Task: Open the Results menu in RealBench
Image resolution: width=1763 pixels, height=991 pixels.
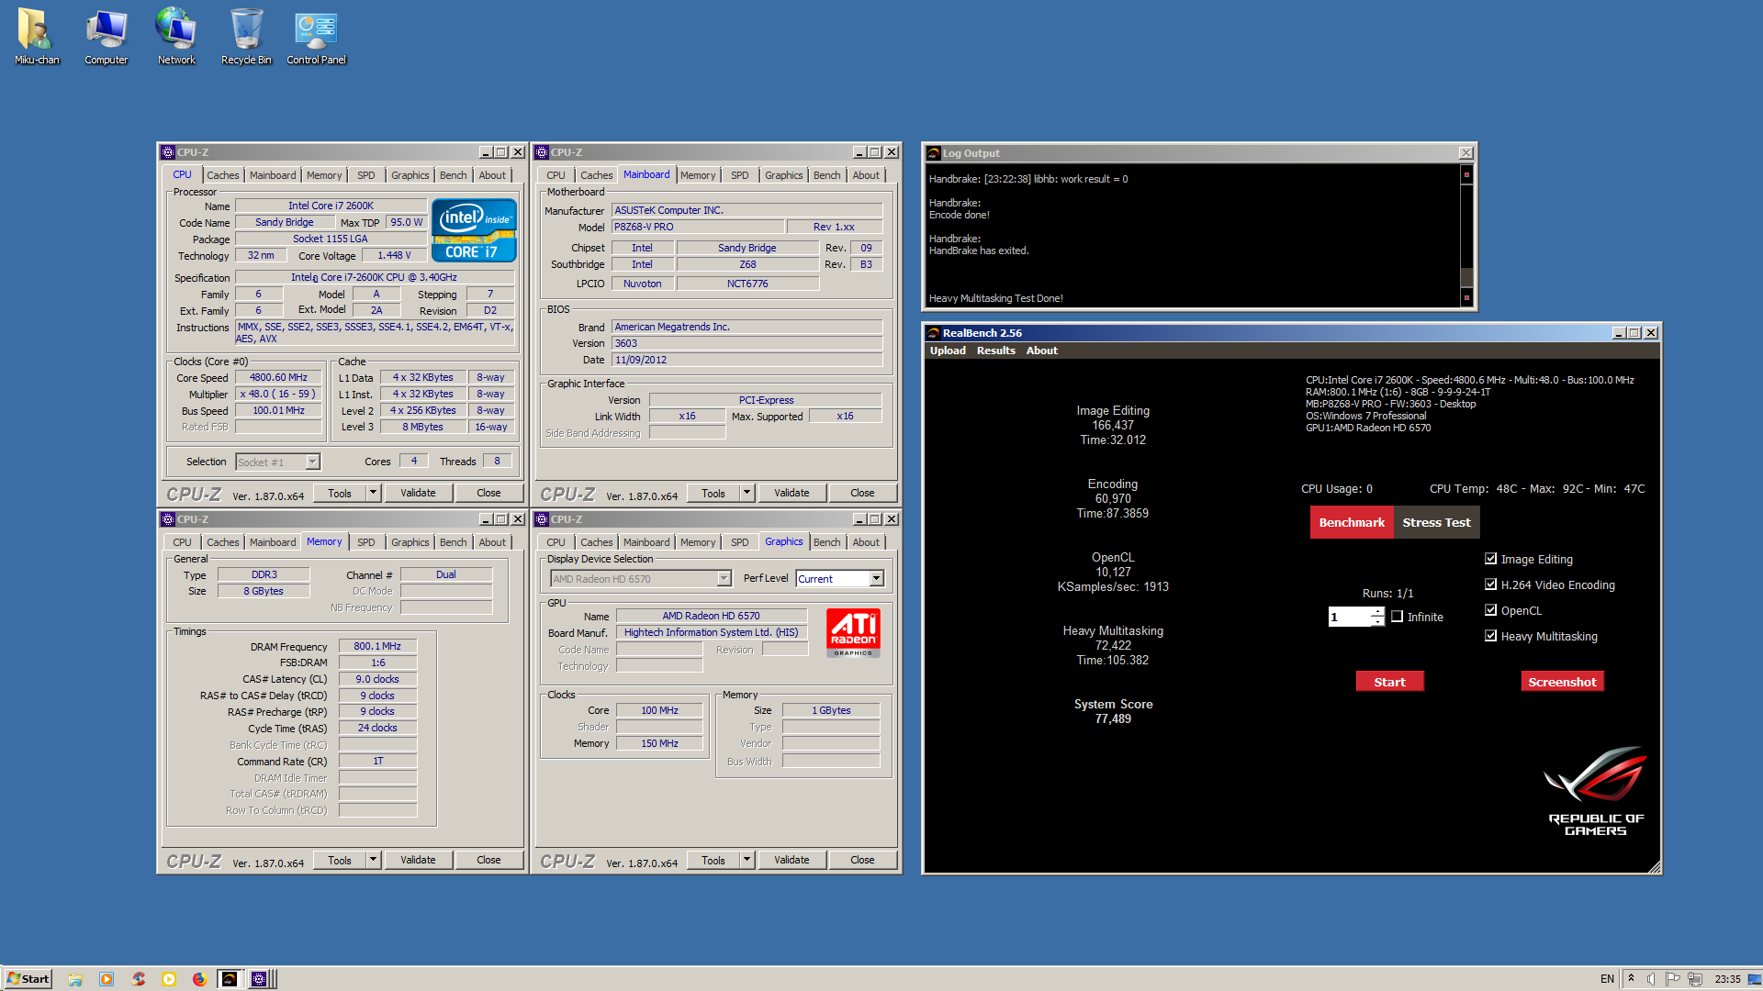Action: point(995,351)
